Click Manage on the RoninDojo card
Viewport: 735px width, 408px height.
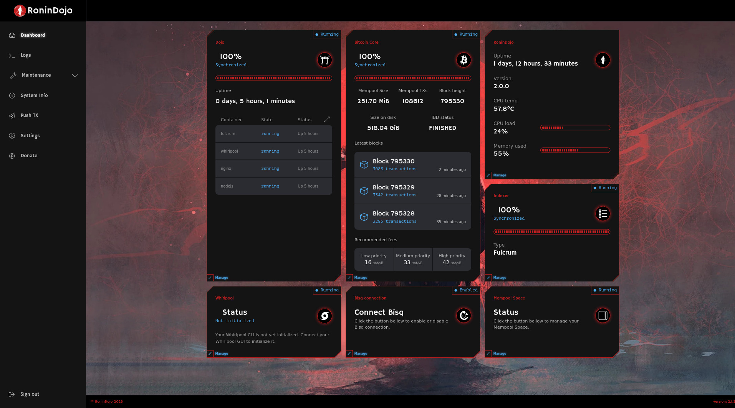[500, 175]
